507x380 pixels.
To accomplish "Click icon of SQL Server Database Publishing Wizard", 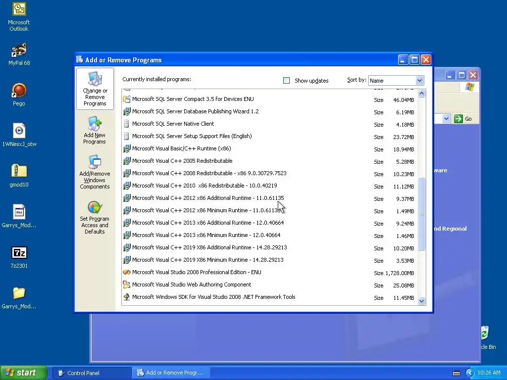I will coord(127,111).
